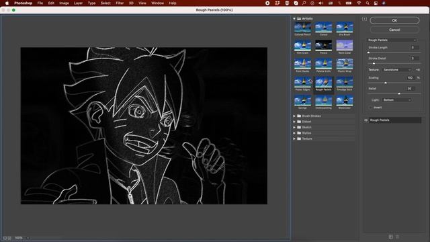
Task: Expand the Texture folder
Action: (x=294, y=138)
